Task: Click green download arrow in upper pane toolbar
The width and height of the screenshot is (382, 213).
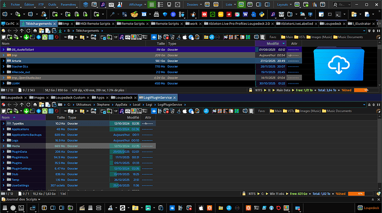Action: pos(26,37)
